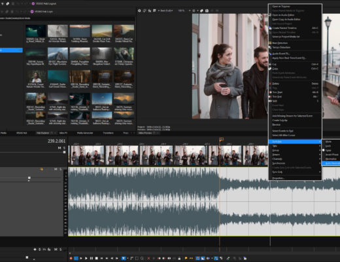The height and width of the screenshot is (262, 340).
Task: Select the highlighted blue media bin in tree
Action: [11, 50]
